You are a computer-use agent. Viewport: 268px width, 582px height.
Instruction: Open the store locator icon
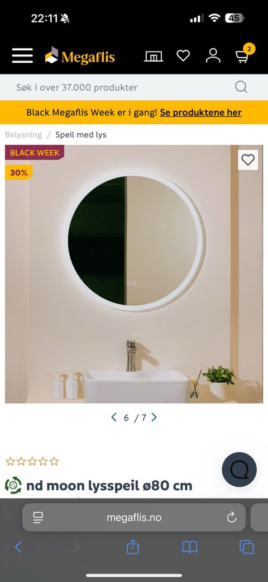click(153, 56)
